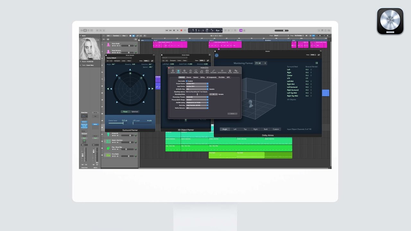The width and height of the screenshot is (411, 231).
Task: Open Factory Default preset menu in Surround Panner
Action: point(119,58)
